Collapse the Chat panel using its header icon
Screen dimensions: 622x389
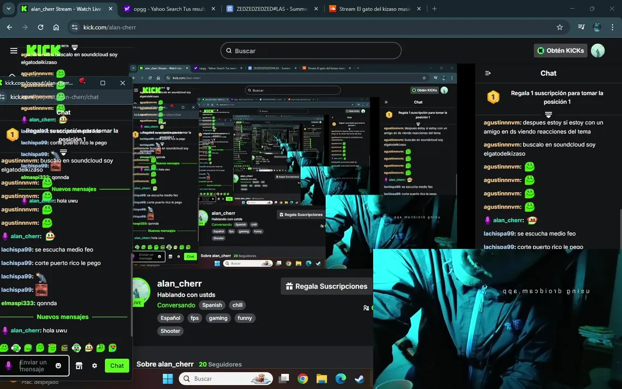pyautogui.click(x=488, y=73)
